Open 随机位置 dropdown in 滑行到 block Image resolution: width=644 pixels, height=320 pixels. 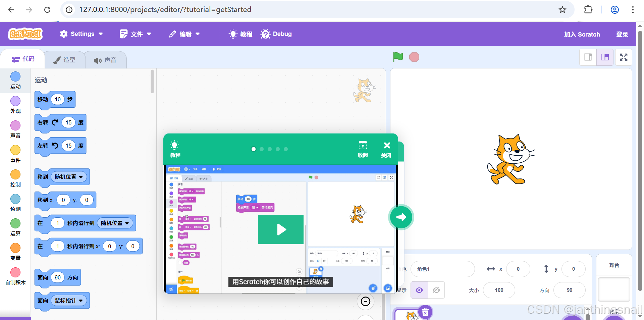tap(115, 223)
